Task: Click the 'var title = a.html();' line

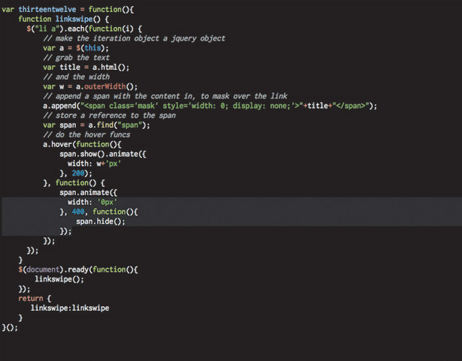Action: point(86,67)
